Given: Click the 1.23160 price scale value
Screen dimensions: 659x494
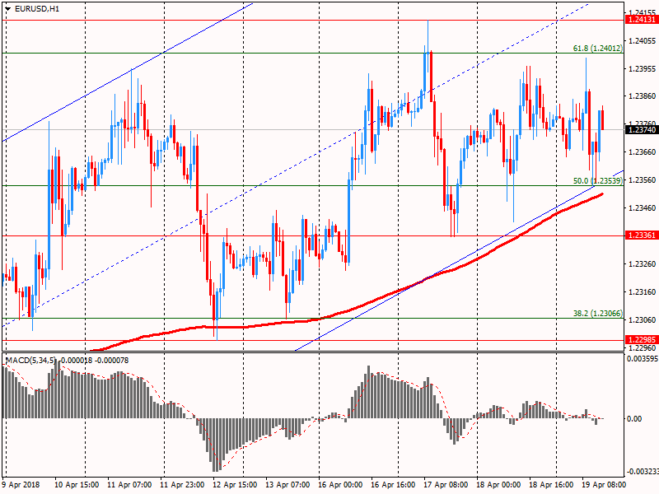Looking at the screenshot, I should click(643, 291).
